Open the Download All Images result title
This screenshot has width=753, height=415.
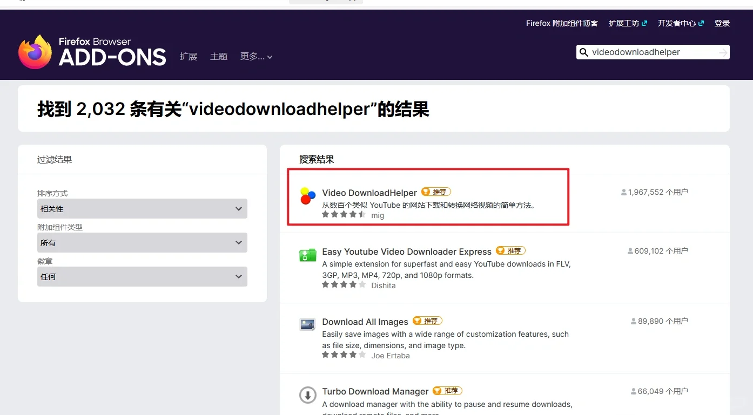[x=365, y=322]
